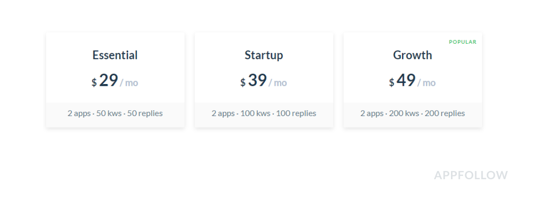Click the "50 replies" text in Essential
Viewport: 534px width, 203px height.
point(145,114)
